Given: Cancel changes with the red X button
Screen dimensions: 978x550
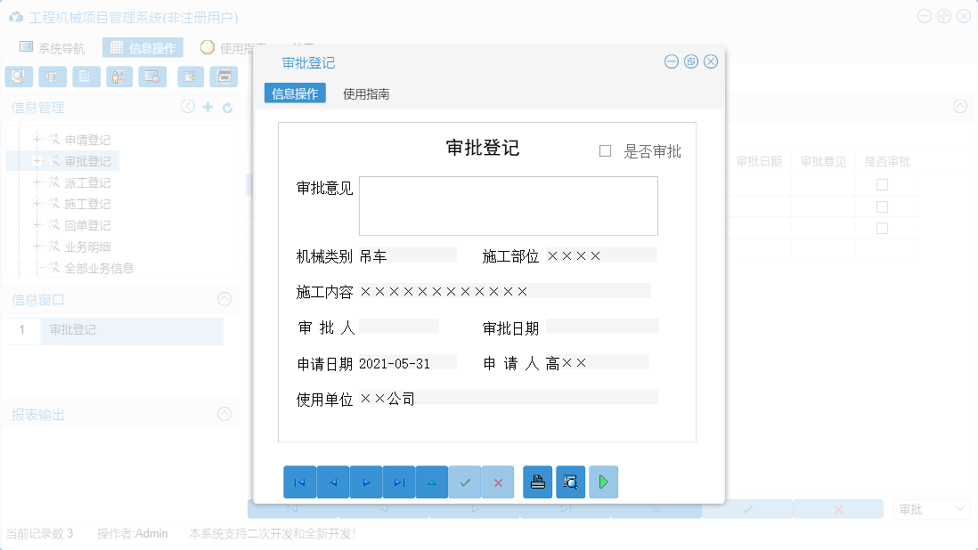Looking at the screenshot, I should click(497, 481).
